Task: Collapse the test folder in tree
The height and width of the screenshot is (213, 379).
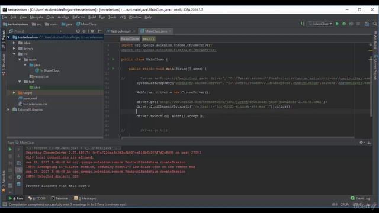Action: pyautogui.click(x=20, y=82)
